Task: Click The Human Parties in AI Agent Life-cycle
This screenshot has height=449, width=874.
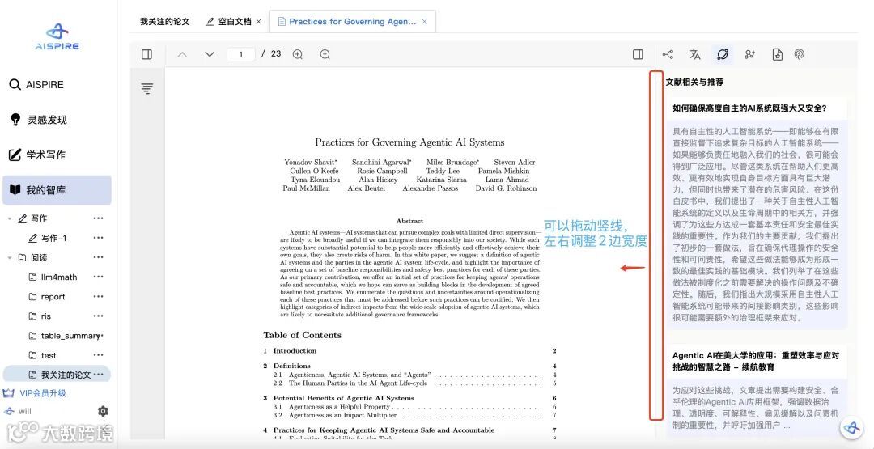Action: click(358, 383)
